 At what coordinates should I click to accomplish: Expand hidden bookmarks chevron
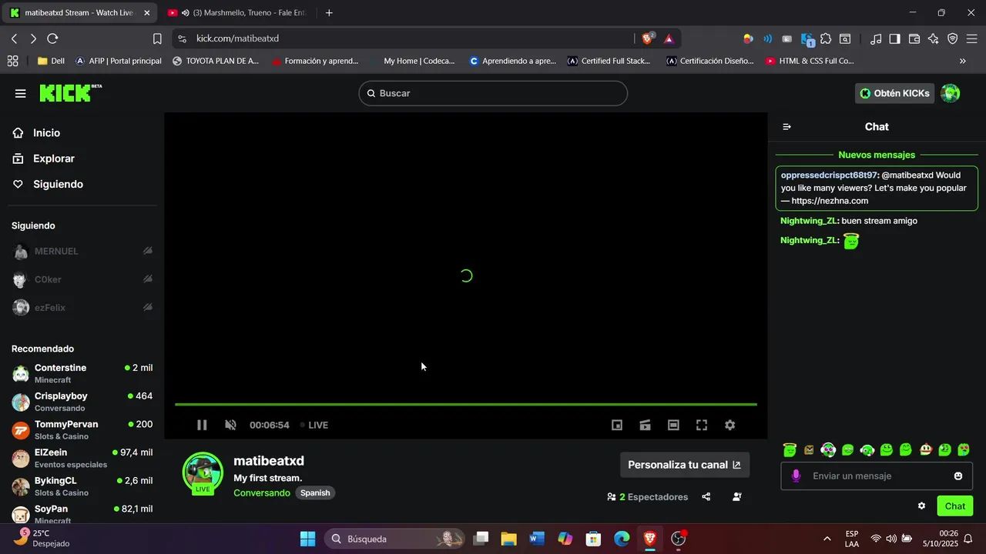pyautogui.click(x=962, y=61)
